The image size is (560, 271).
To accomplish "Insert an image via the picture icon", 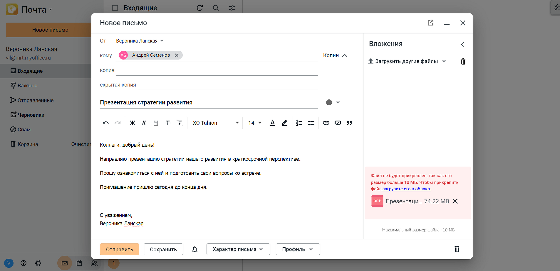I will point(338,123).
